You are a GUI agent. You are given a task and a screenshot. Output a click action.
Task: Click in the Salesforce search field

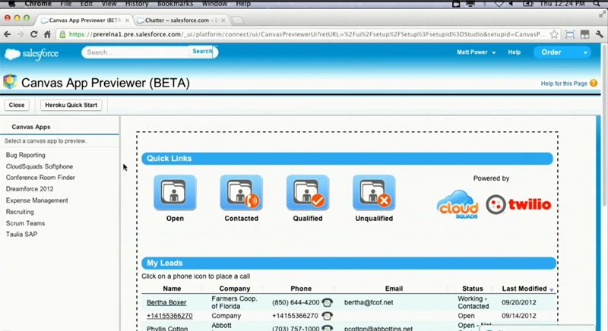pos(136,52)
